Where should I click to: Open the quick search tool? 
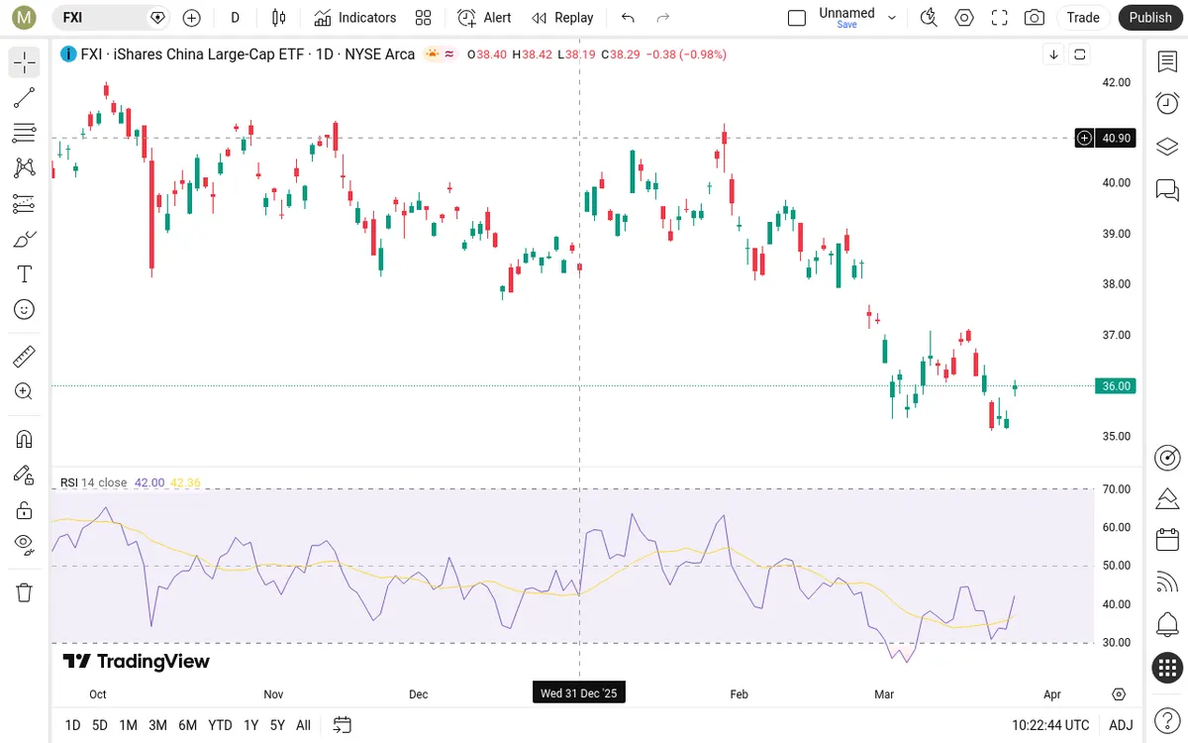(x=929, y=17)
